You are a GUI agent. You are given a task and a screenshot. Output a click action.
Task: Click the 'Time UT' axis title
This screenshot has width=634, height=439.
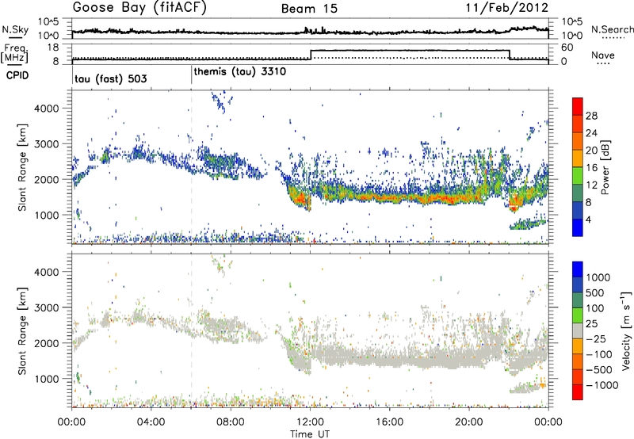click(x=310, y=434)
